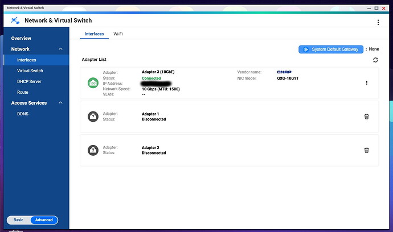This screenshot has height=232, width=393.
Task: Open the three-dot app menu in the title header
Action: pyautogui.click(x=378, y=22)
